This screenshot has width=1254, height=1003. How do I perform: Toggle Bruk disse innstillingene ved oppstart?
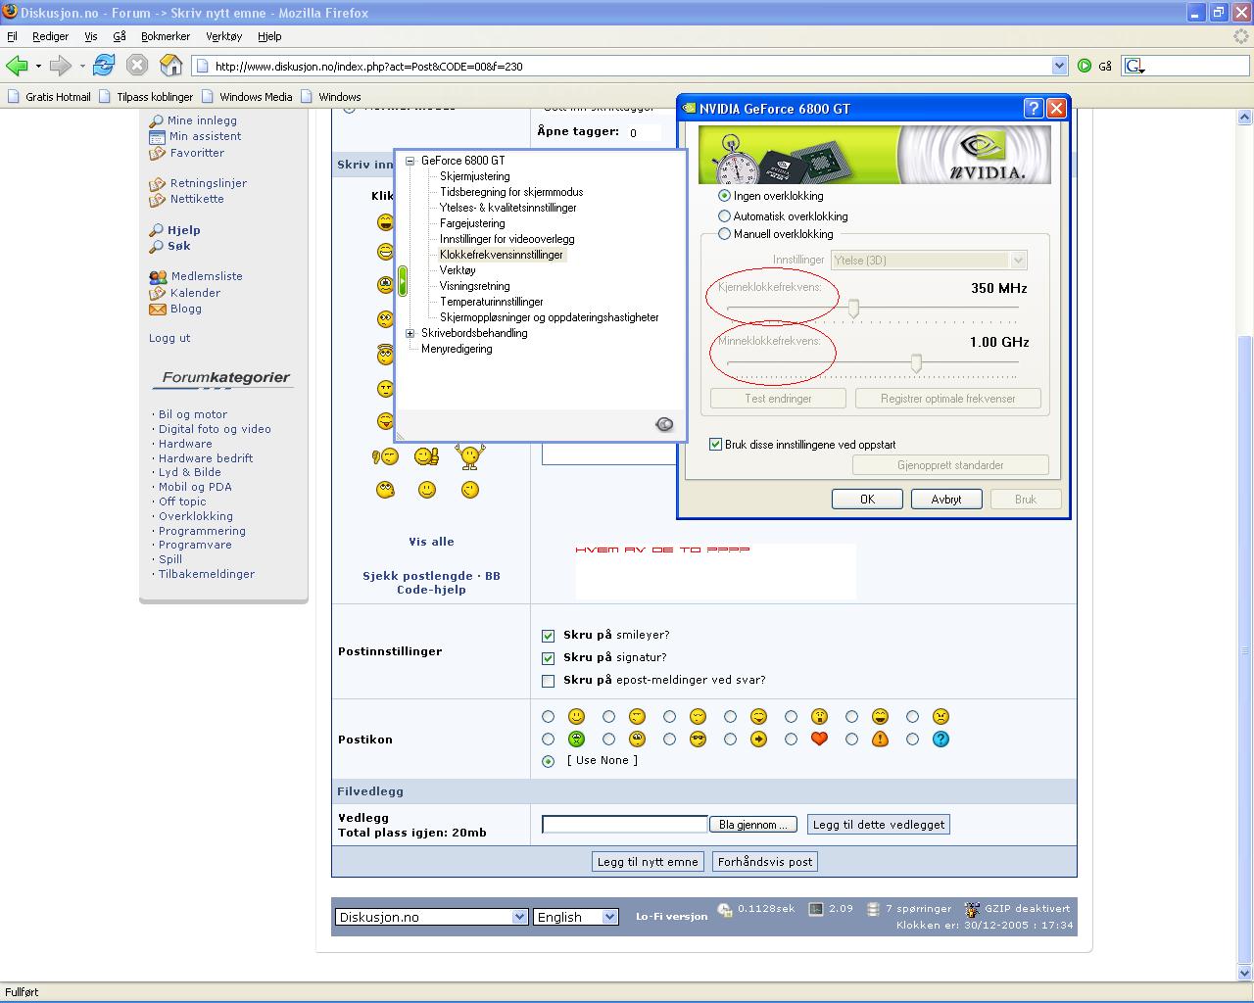click(x=715, y=445)
